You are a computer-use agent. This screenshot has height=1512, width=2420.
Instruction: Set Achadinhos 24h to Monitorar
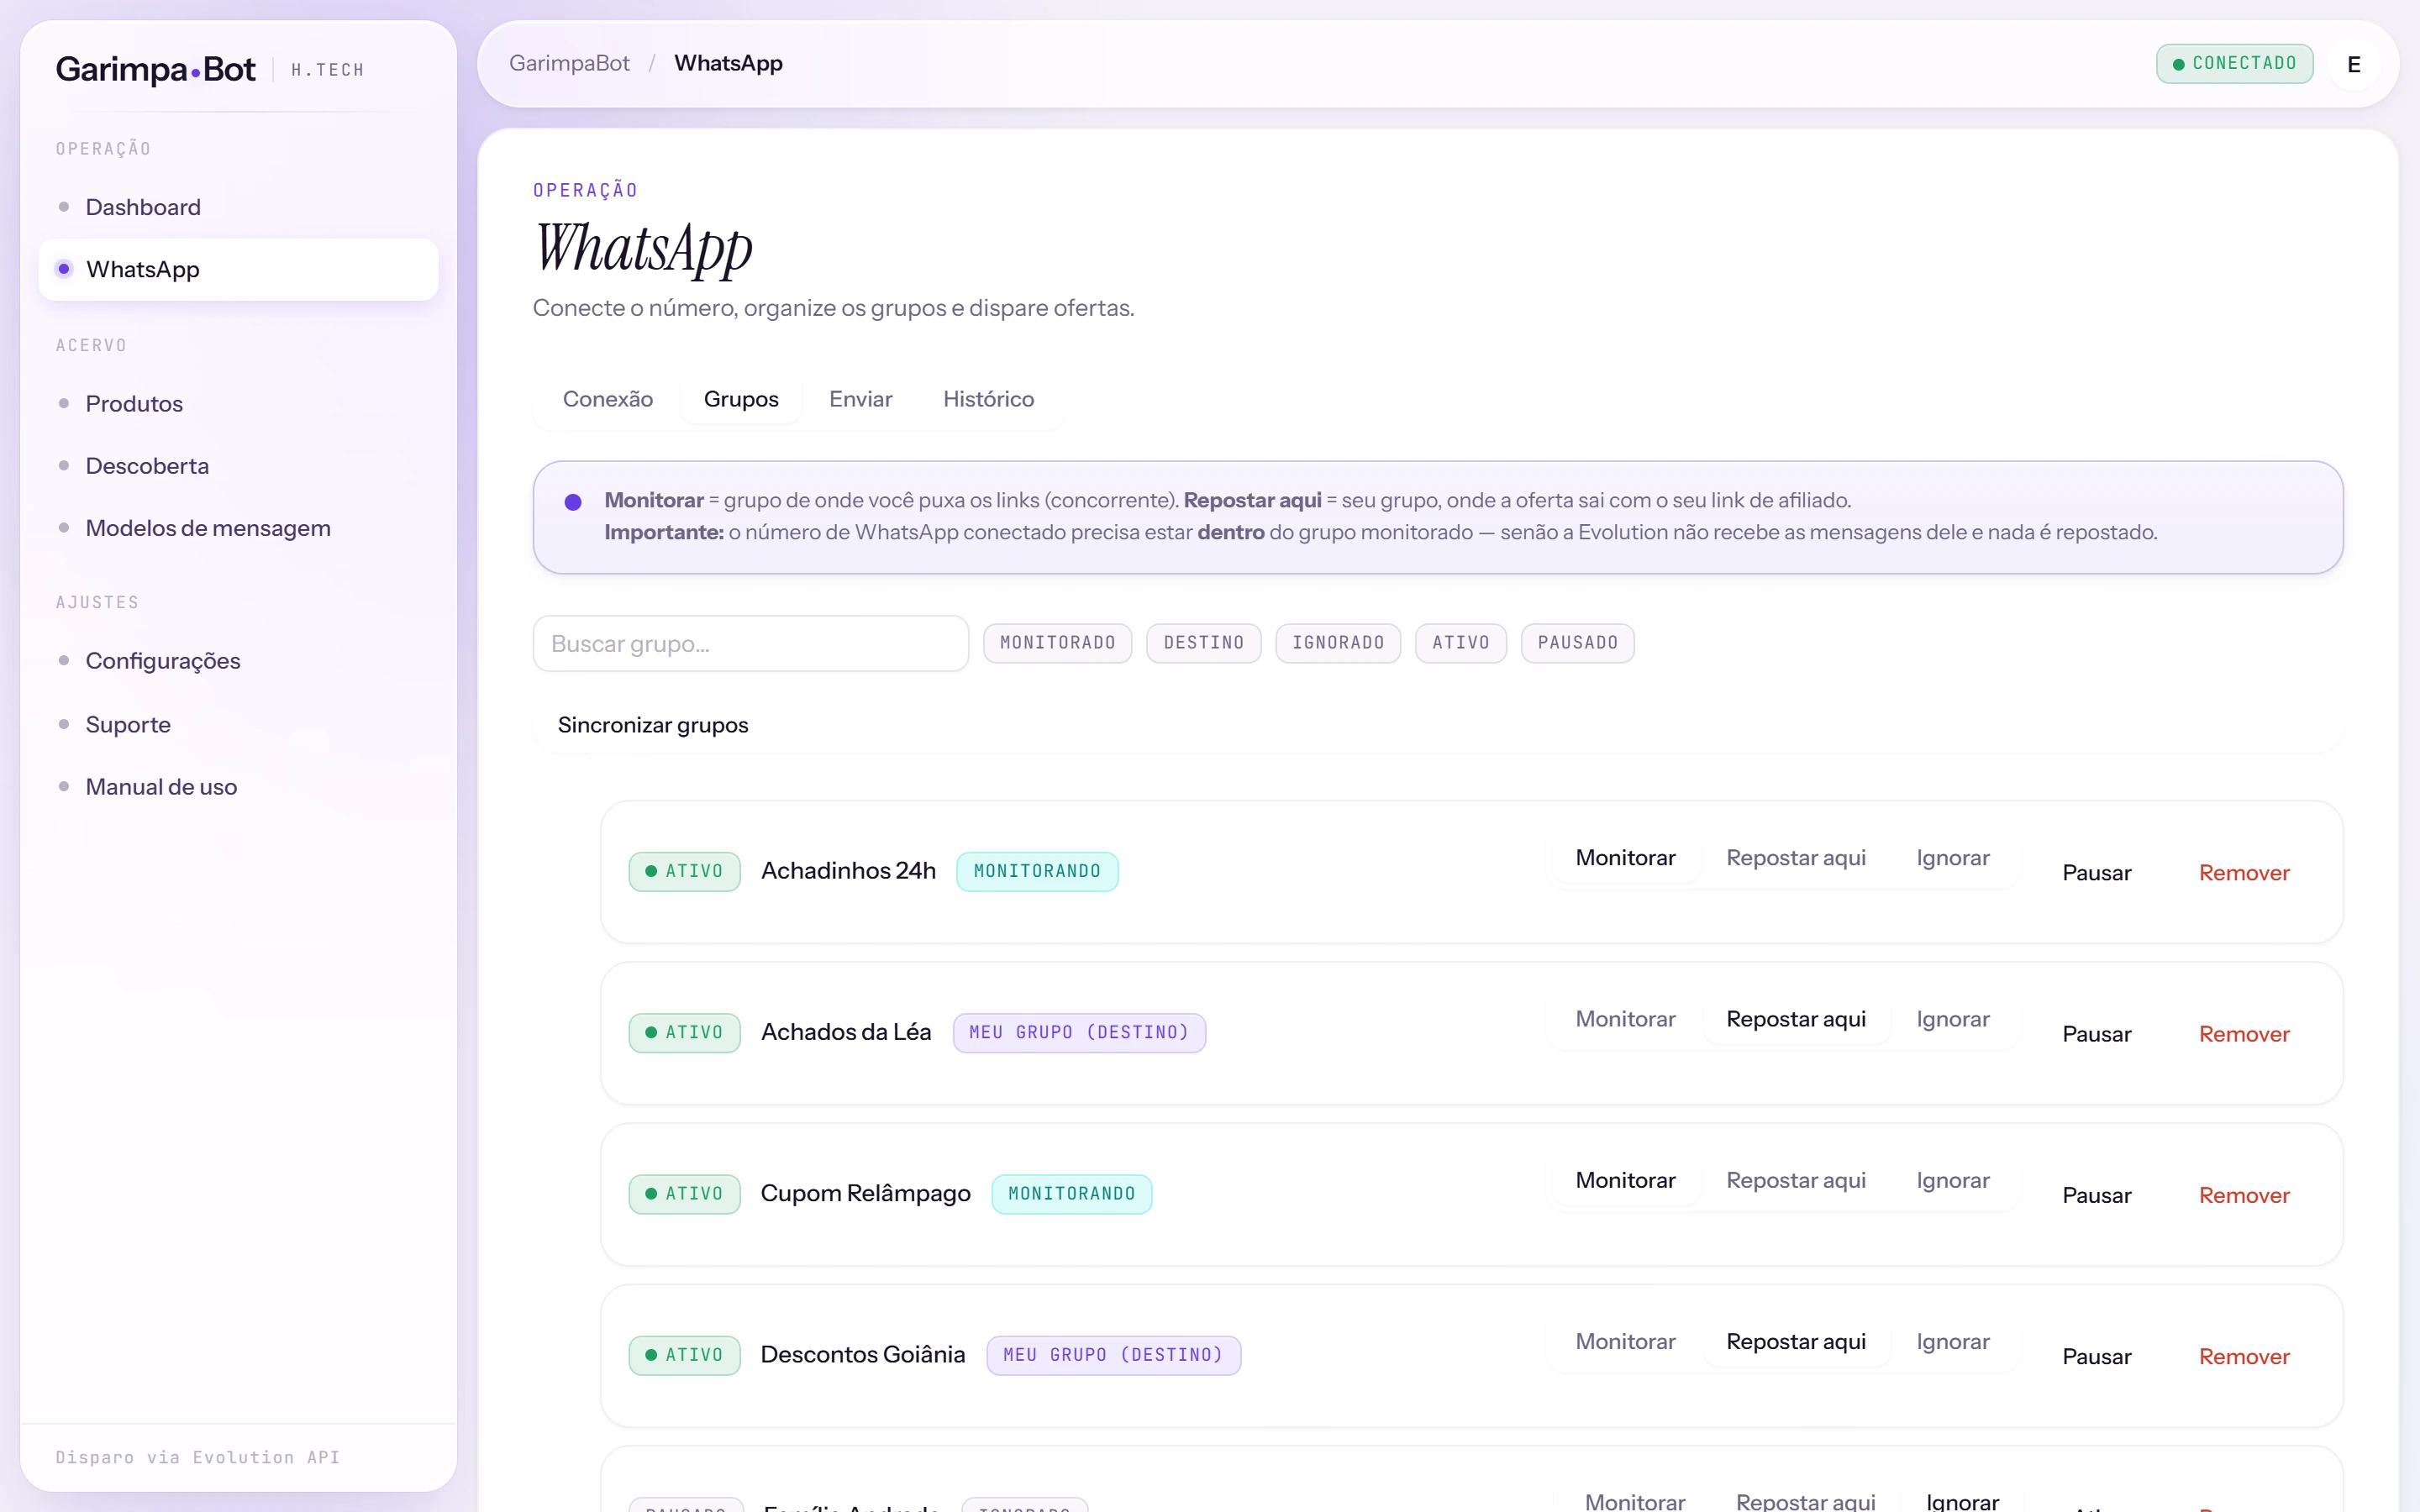pyautogui.click(x=1625, y=858)
